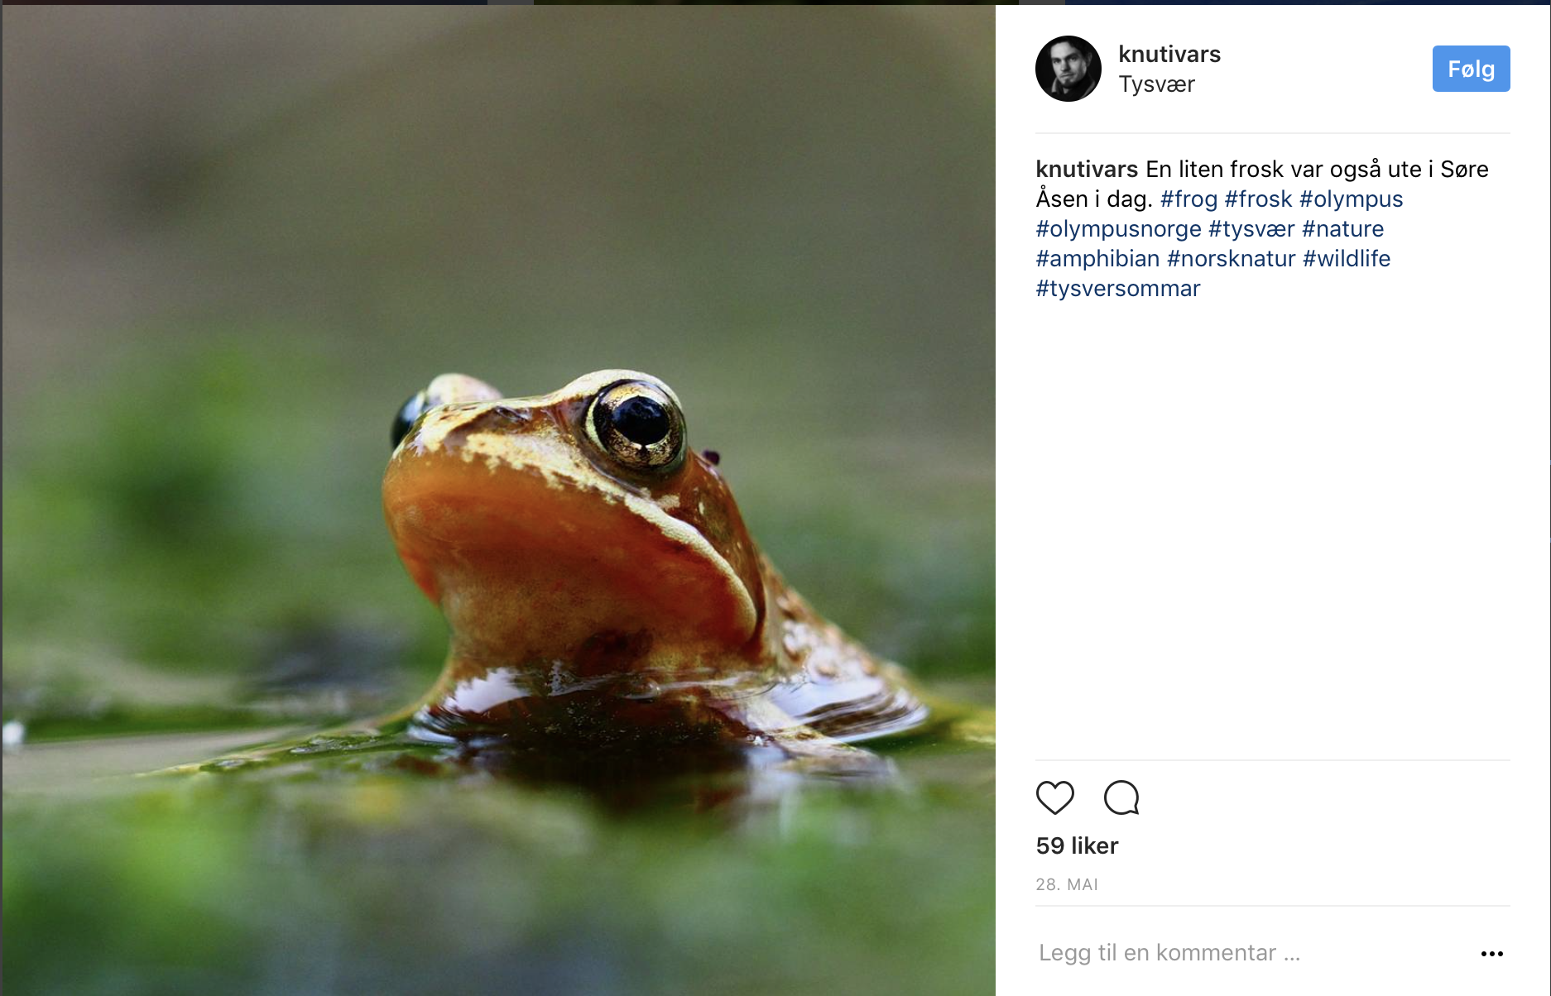Click the comment speech bubble icon

(x=1121, y=797)
